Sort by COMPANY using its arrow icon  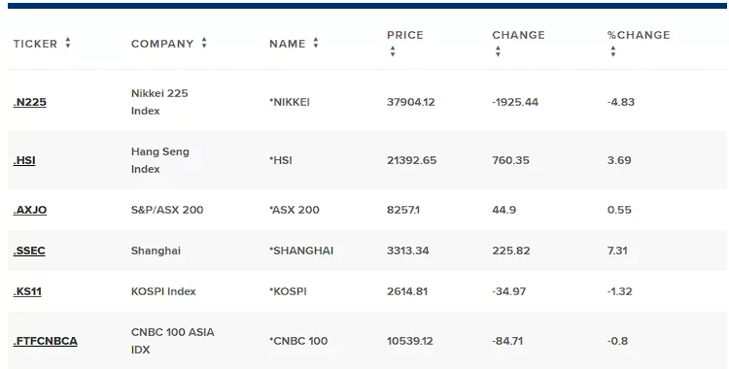coord(204,44)
